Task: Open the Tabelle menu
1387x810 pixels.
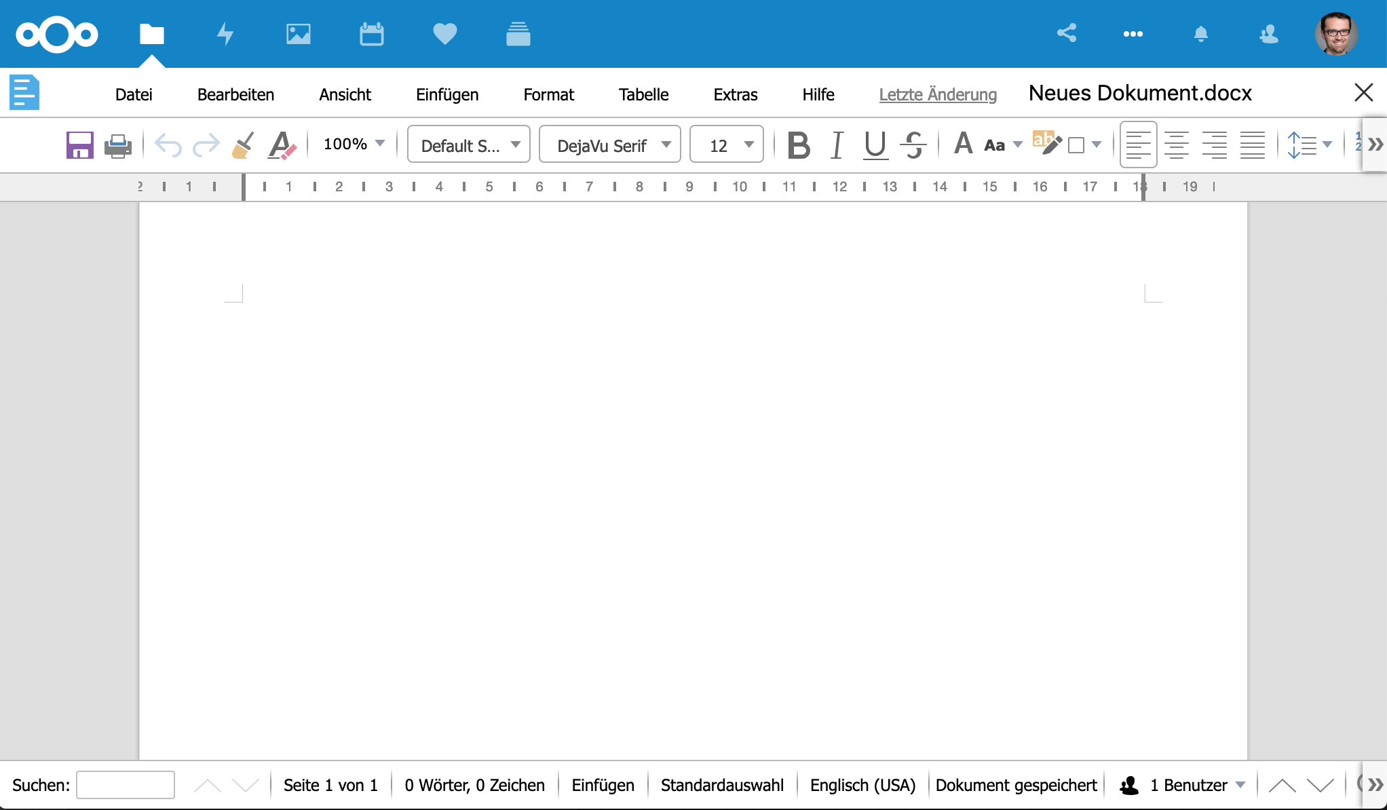Action: click(644, 95)
